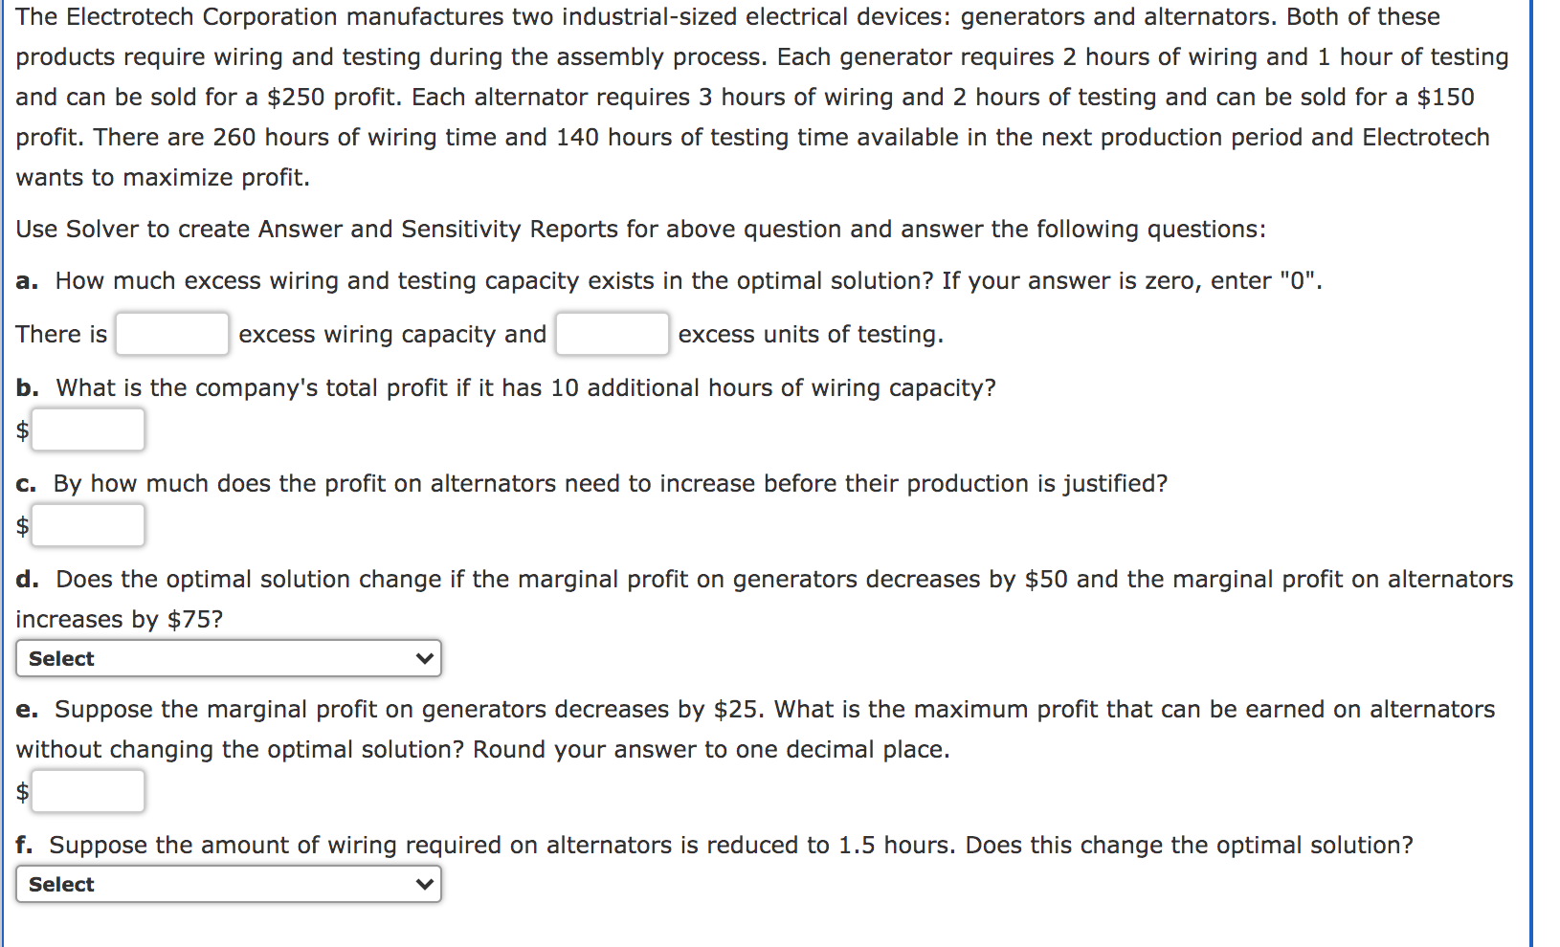
Task: Click the 'excess units of testing.' label text
Action: coord(811,334)
